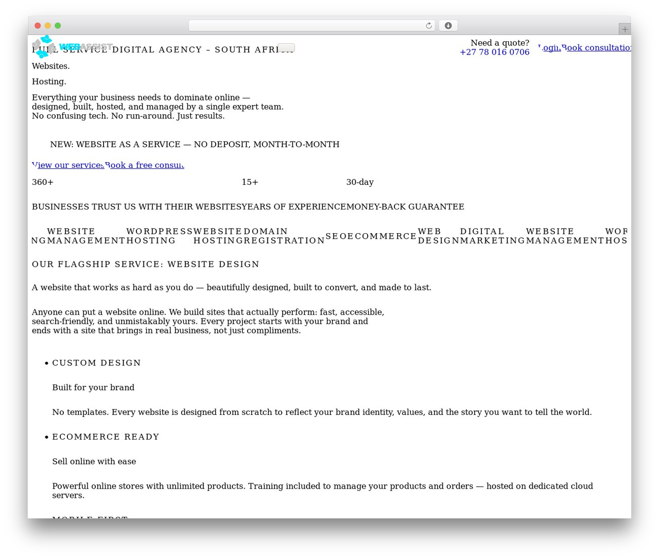Click the Hosting. headline text

49,82
